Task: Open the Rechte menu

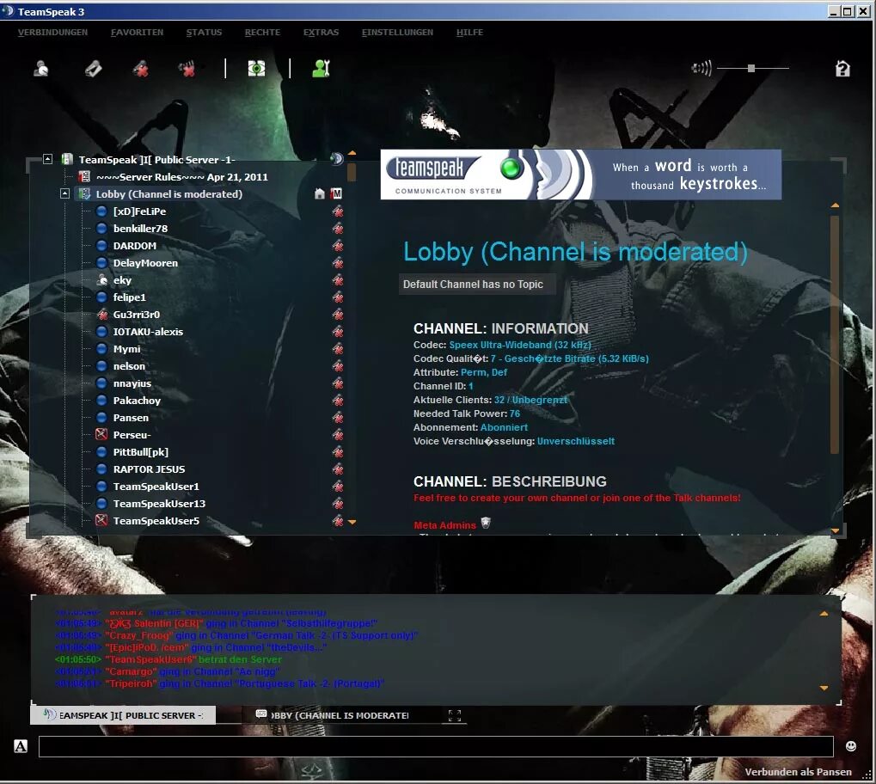Action: [x=262, y=33]
